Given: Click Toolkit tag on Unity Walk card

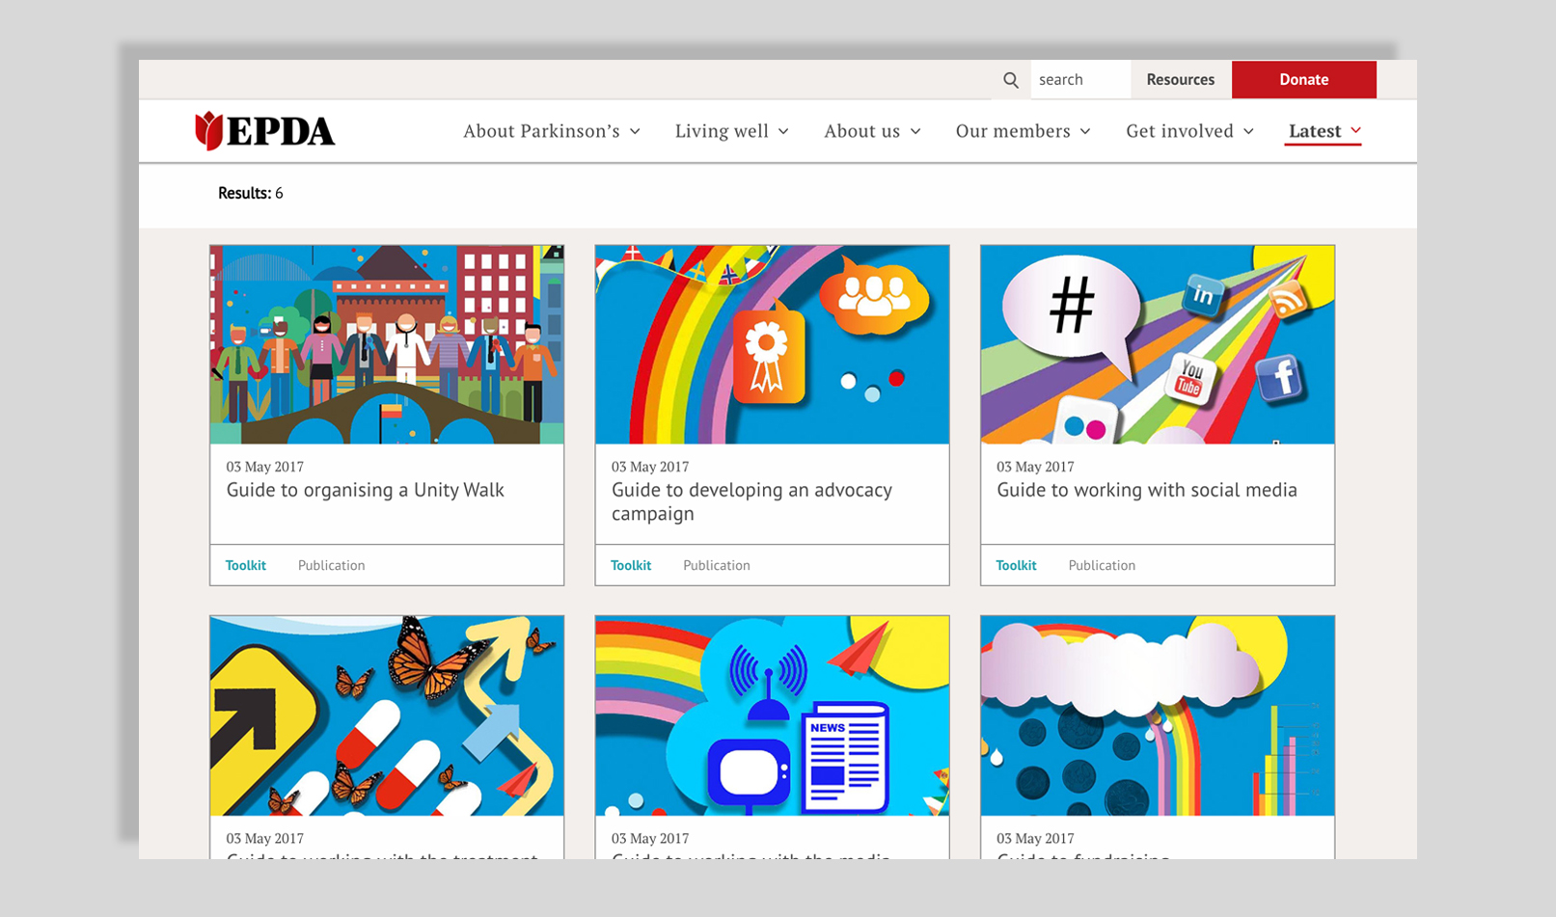Looking at the screenshot, I should (246, 565).
